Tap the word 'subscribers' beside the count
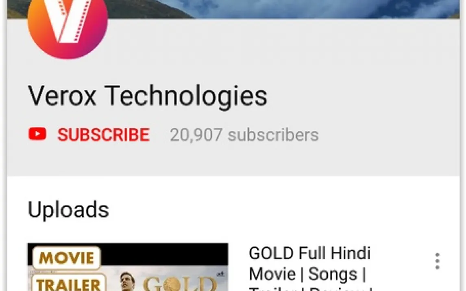This screenshot has height=291, width=466. point(273,135)
